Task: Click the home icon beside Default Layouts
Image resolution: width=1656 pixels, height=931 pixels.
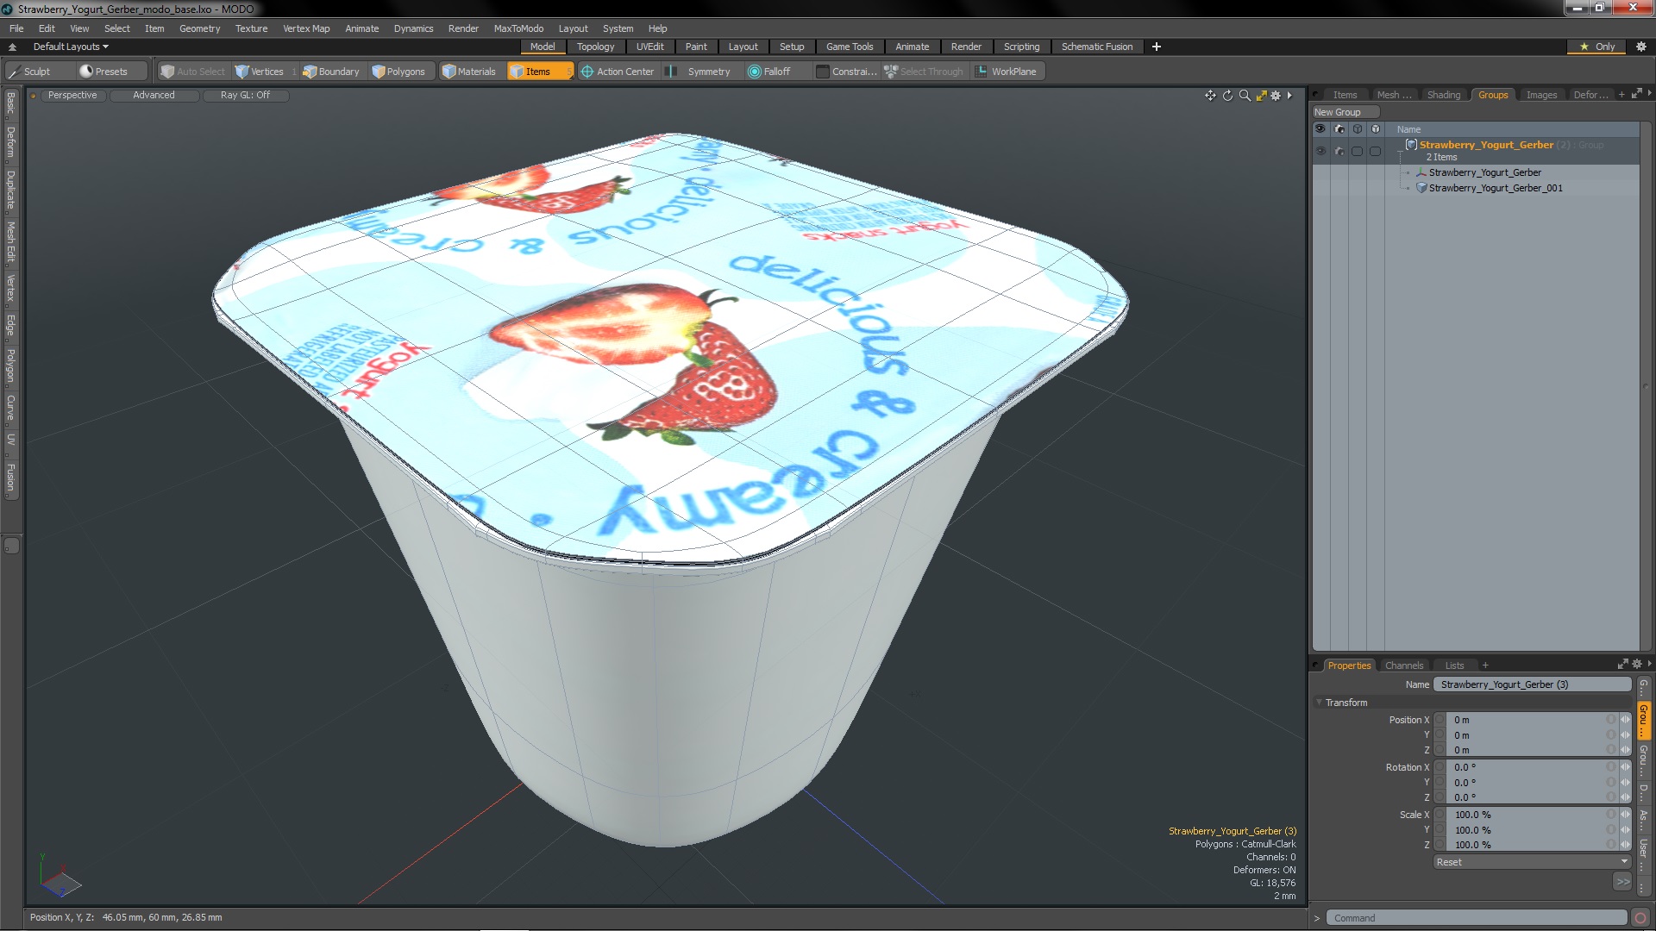Action: (x=12, y=47)
